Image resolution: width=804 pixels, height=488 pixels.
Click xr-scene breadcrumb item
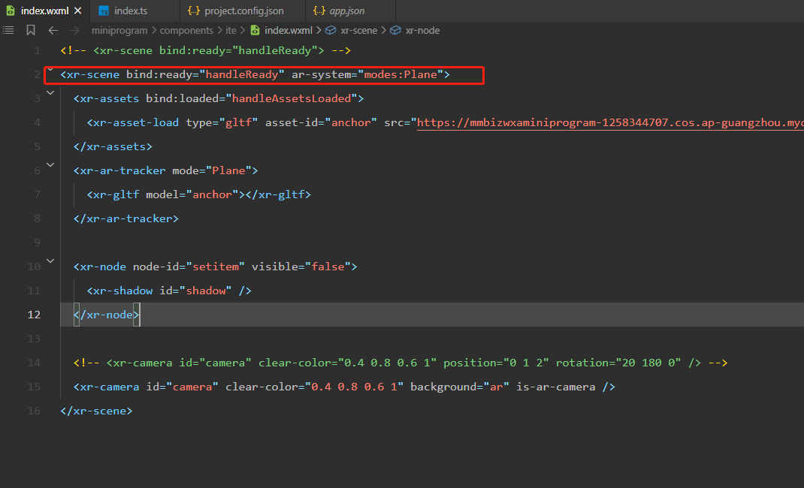point(359,30)
